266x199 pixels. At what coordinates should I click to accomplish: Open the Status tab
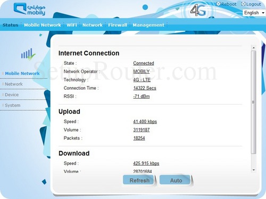tap(11, 25)
